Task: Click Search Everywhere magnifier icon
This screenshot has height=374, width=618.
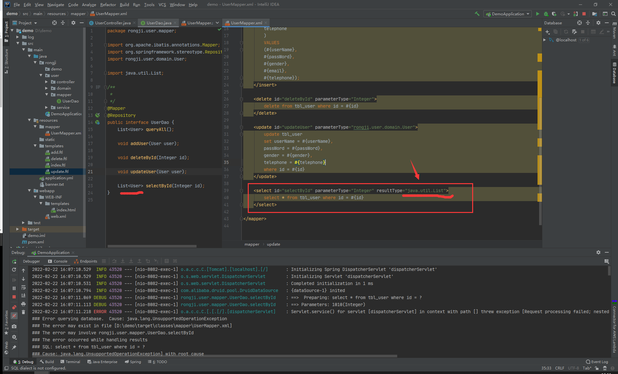Action: (613, 14)
